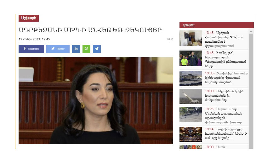Share via Telegram paper-plane icon
Image resolution: width=273 pixels, height=161 pixels.
pos(97,49)
